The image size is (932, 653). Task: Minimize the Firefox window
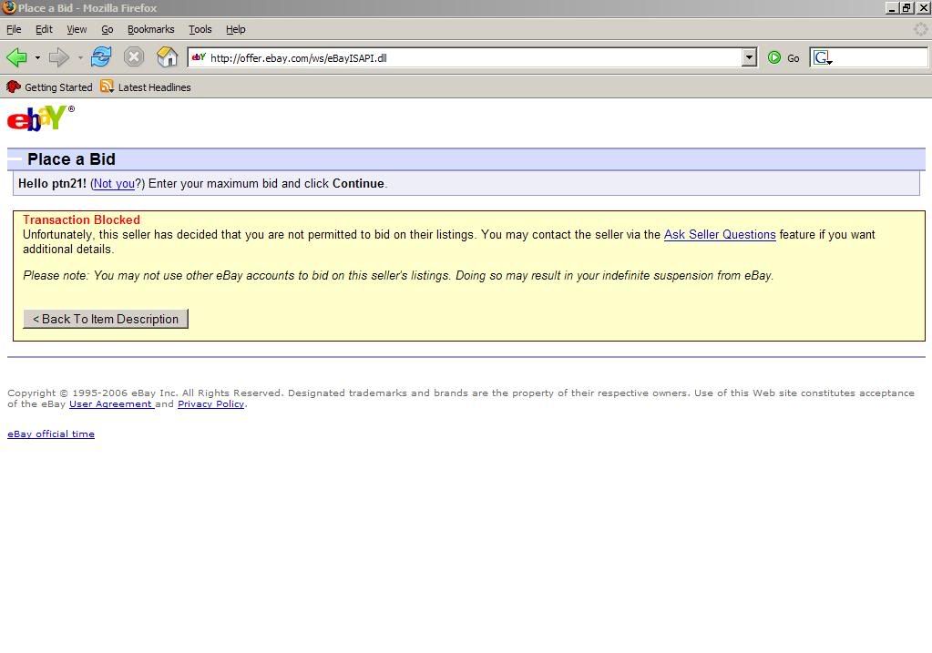891,7
